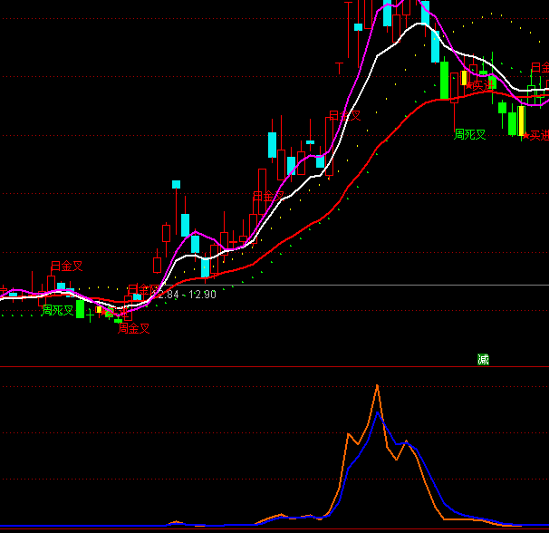Click the red star beside upper 买进 signal
This screenshot has width=549, height=533.
pos(468,84)
